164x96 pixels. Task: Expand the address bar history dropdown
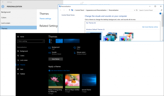(135, 10)
